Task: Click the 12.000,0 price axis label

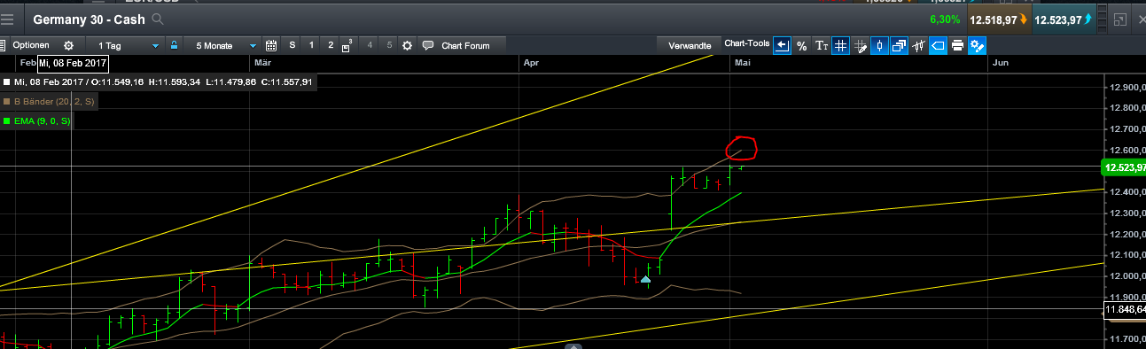Action: coord(1127,276)
